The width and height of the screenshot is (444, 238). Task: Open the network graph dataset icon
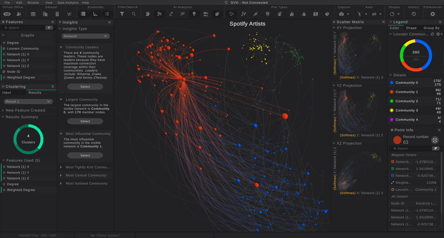(69, 14)
